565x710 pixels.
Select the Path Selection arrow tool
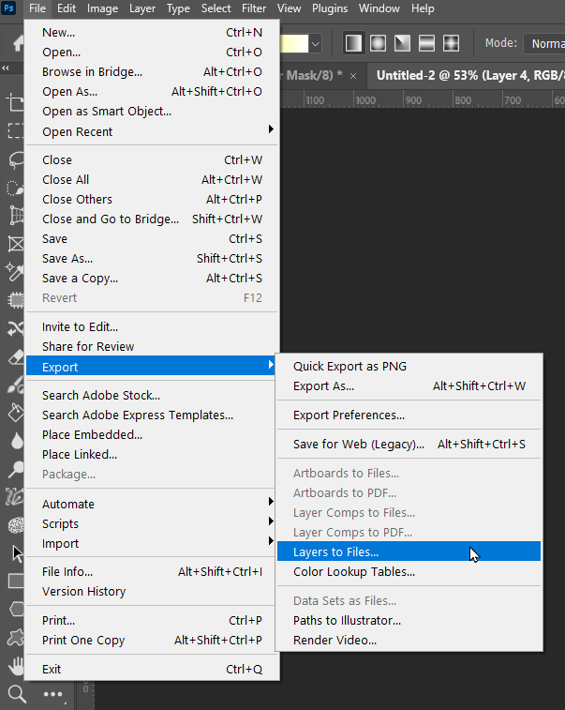(16, 553)
